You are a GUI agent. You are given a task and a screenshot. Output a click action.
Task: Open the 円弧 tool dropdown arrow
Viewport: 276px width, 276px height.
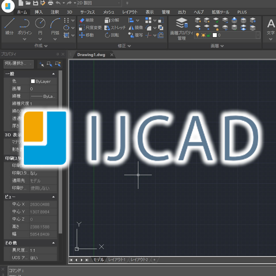pyautogui.click(x=55, y=39)
